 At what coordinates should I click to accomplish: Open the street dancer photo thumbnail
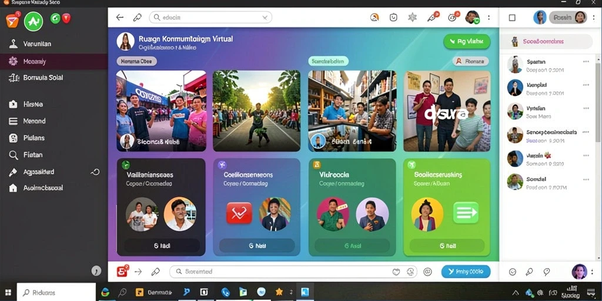click(256, 111)
